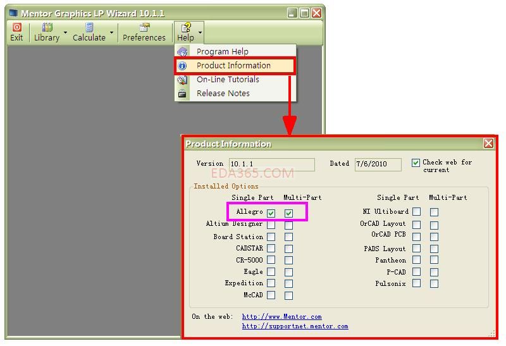Click the Calculate calculator icon

[x=89, y=27]
